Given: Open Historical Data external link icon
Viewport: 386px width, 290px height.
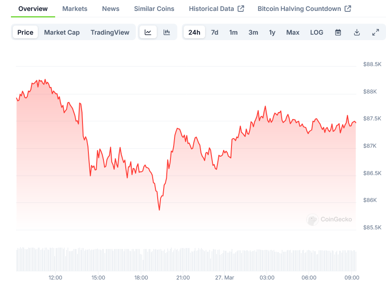Looking at the screenshot, I should pos(241,9).
